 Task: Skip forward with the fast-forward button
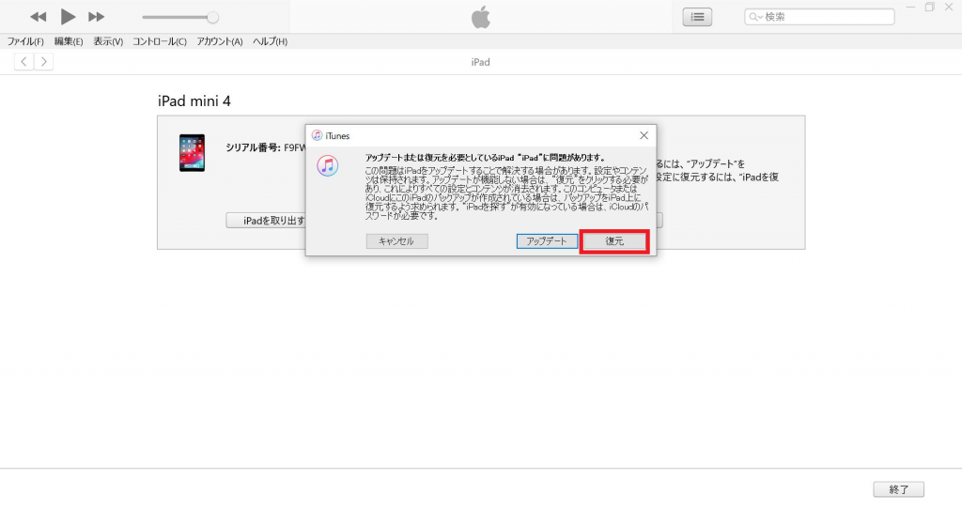coord(97,17)
